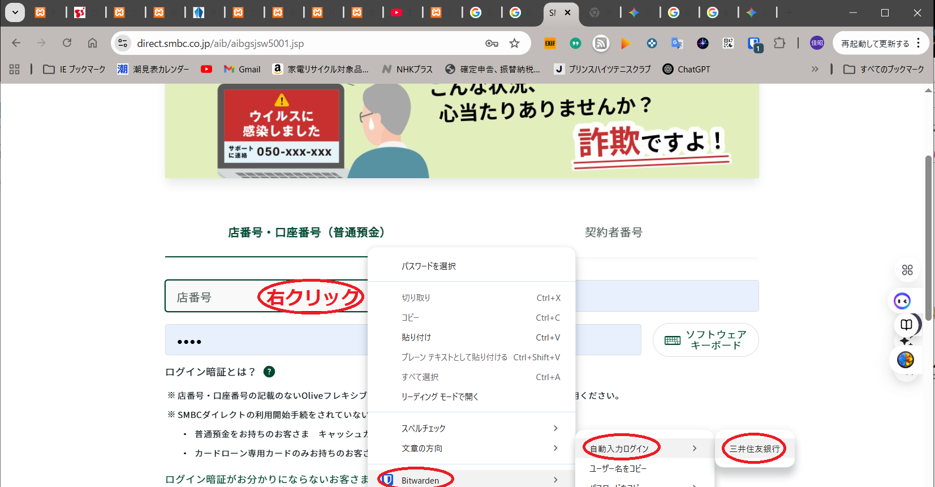Screen dimensions: 935x487
Task: Click the Google Translate extension icon
Action: click(677, 44)
